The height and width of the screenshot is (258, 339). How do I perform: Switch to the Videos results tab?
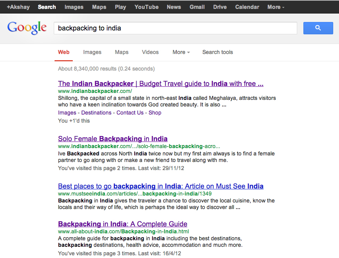pyautogui.click(x=150, y=52)
